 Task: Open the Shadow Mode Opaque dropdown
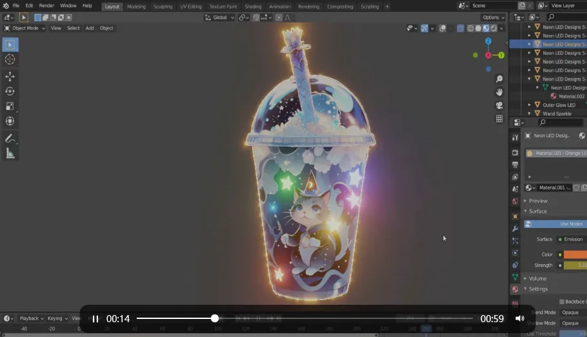(573, 323)
